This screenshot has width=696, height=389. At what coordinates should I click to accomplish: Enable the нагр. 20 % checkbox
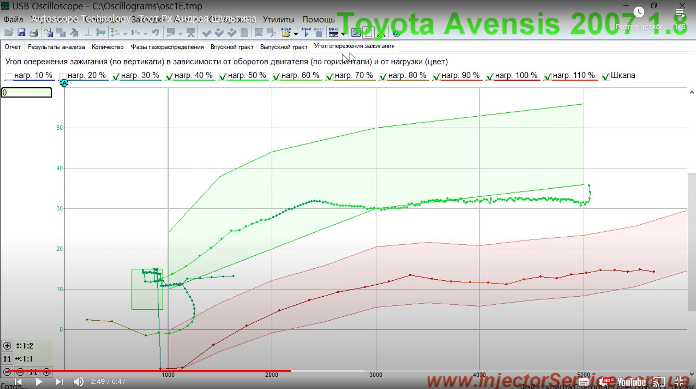pos(63,76)
